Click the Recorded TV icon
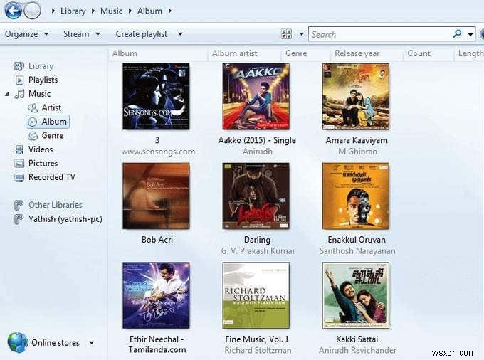 point(19,177)
